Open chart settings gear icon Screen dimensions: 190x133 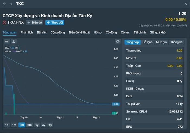coord(118,41)
